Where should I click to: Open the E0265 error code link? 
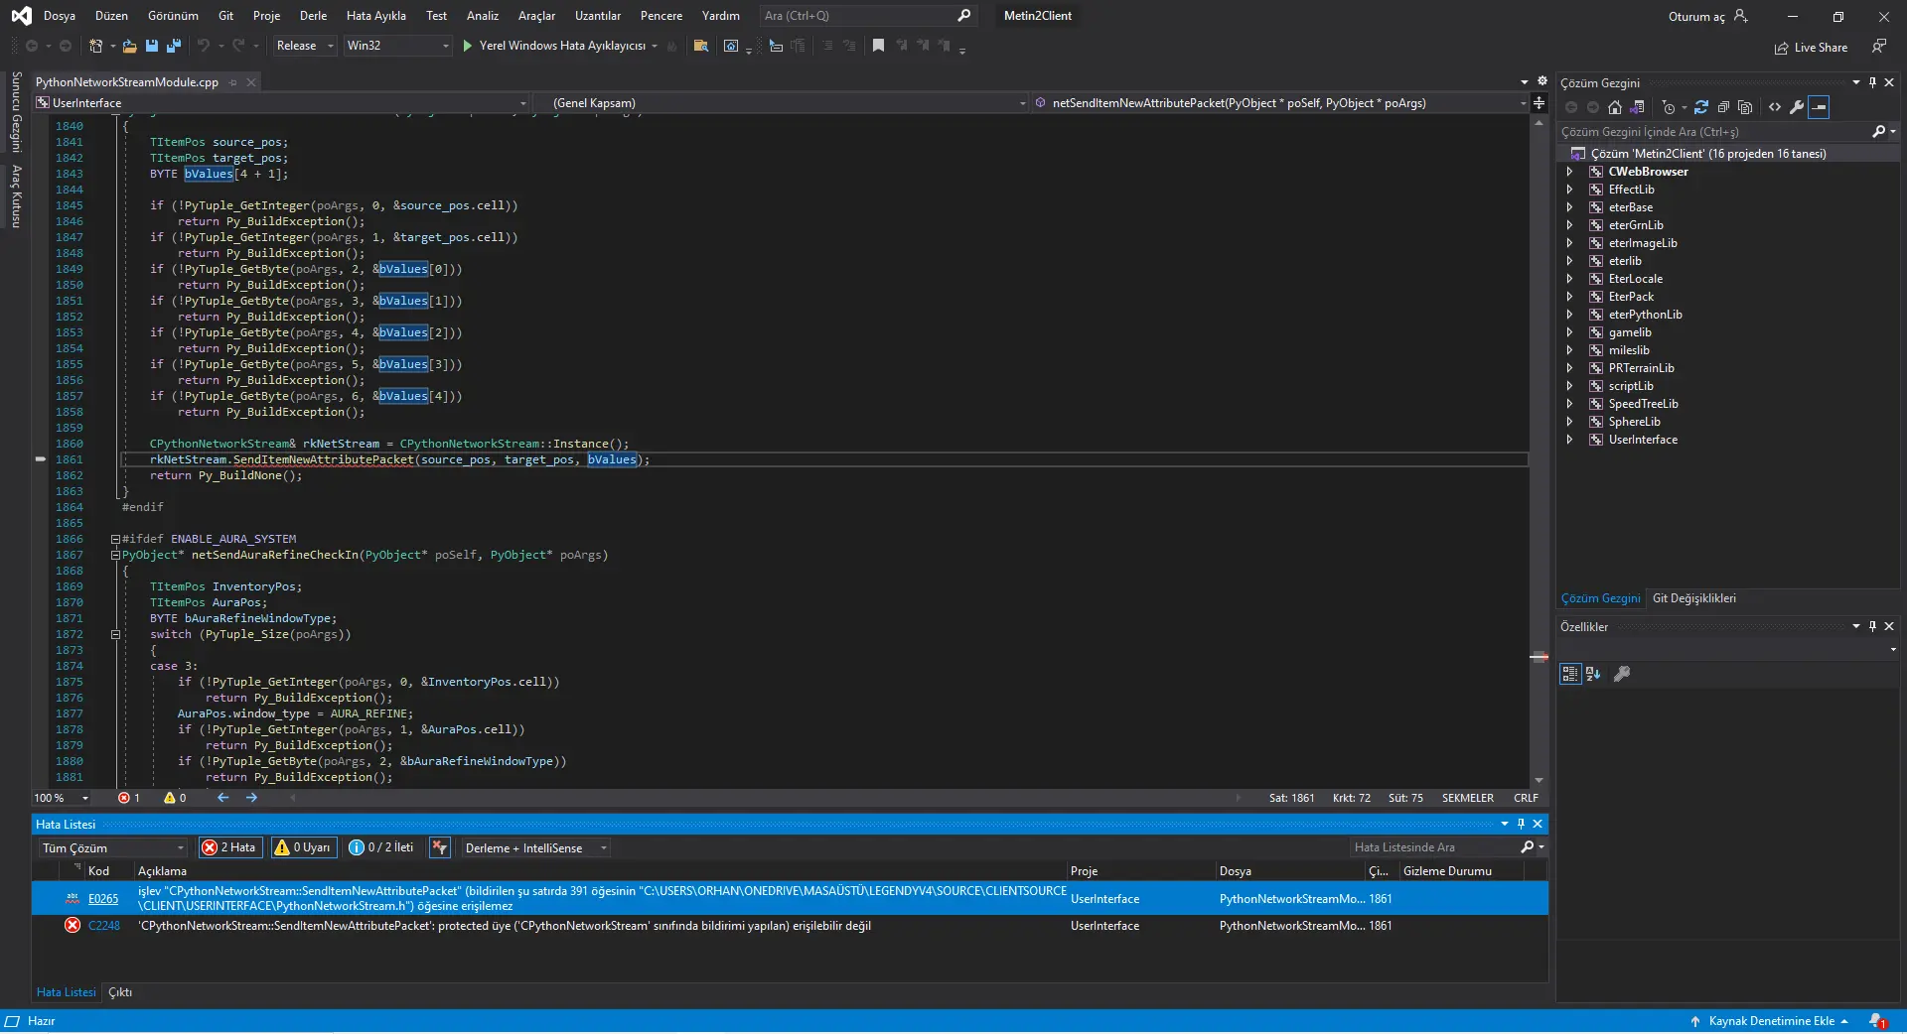(103, 899)
